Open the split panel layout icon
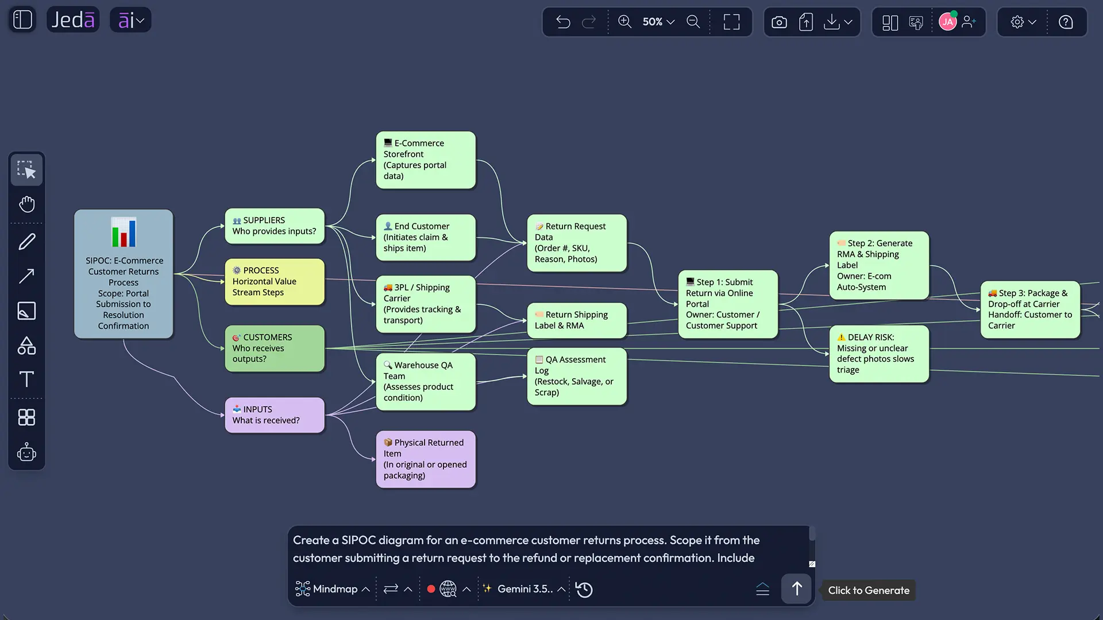This screenshot has height=620, width=1103. [890, 22]
